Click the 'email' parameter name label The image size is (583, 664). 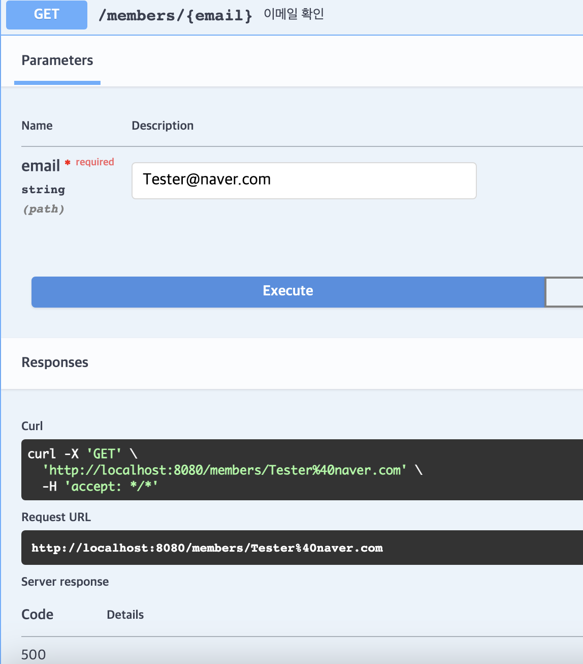pos(41,166)
